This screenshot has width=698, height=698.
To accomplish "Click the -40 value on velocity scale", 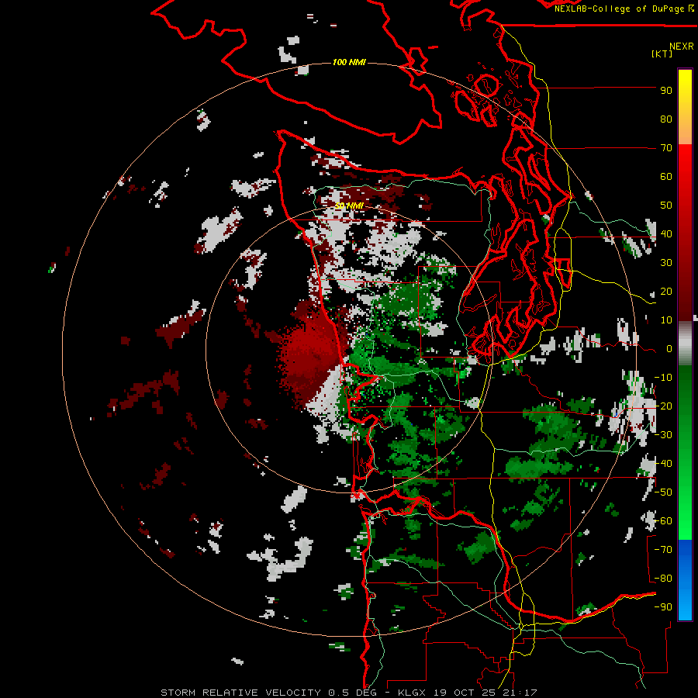I will click(663, 464).
